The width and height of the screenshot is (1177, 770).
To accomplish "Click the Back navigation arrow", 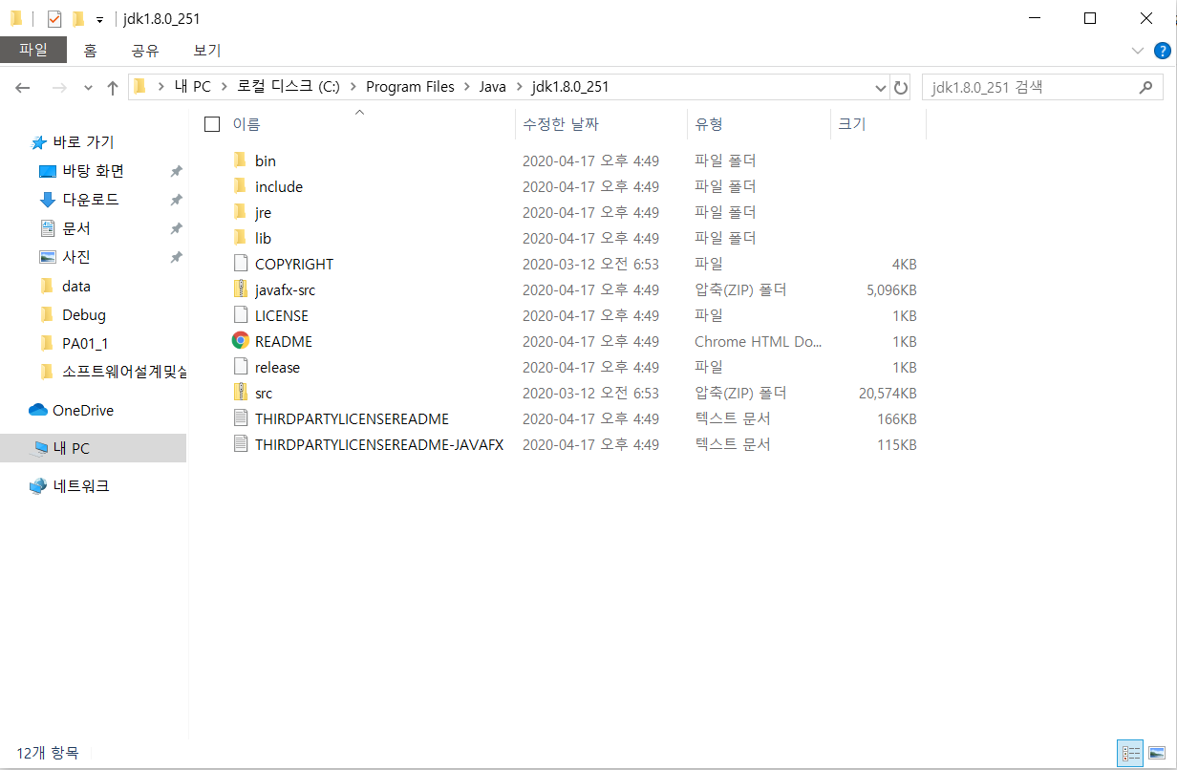I will pyautogui.click(x=23, y=87).
